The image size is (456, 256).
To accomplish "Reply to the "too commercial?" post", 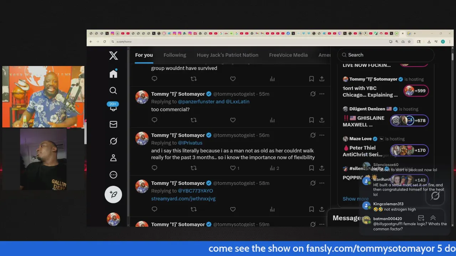I will click(x=154, y=120).
